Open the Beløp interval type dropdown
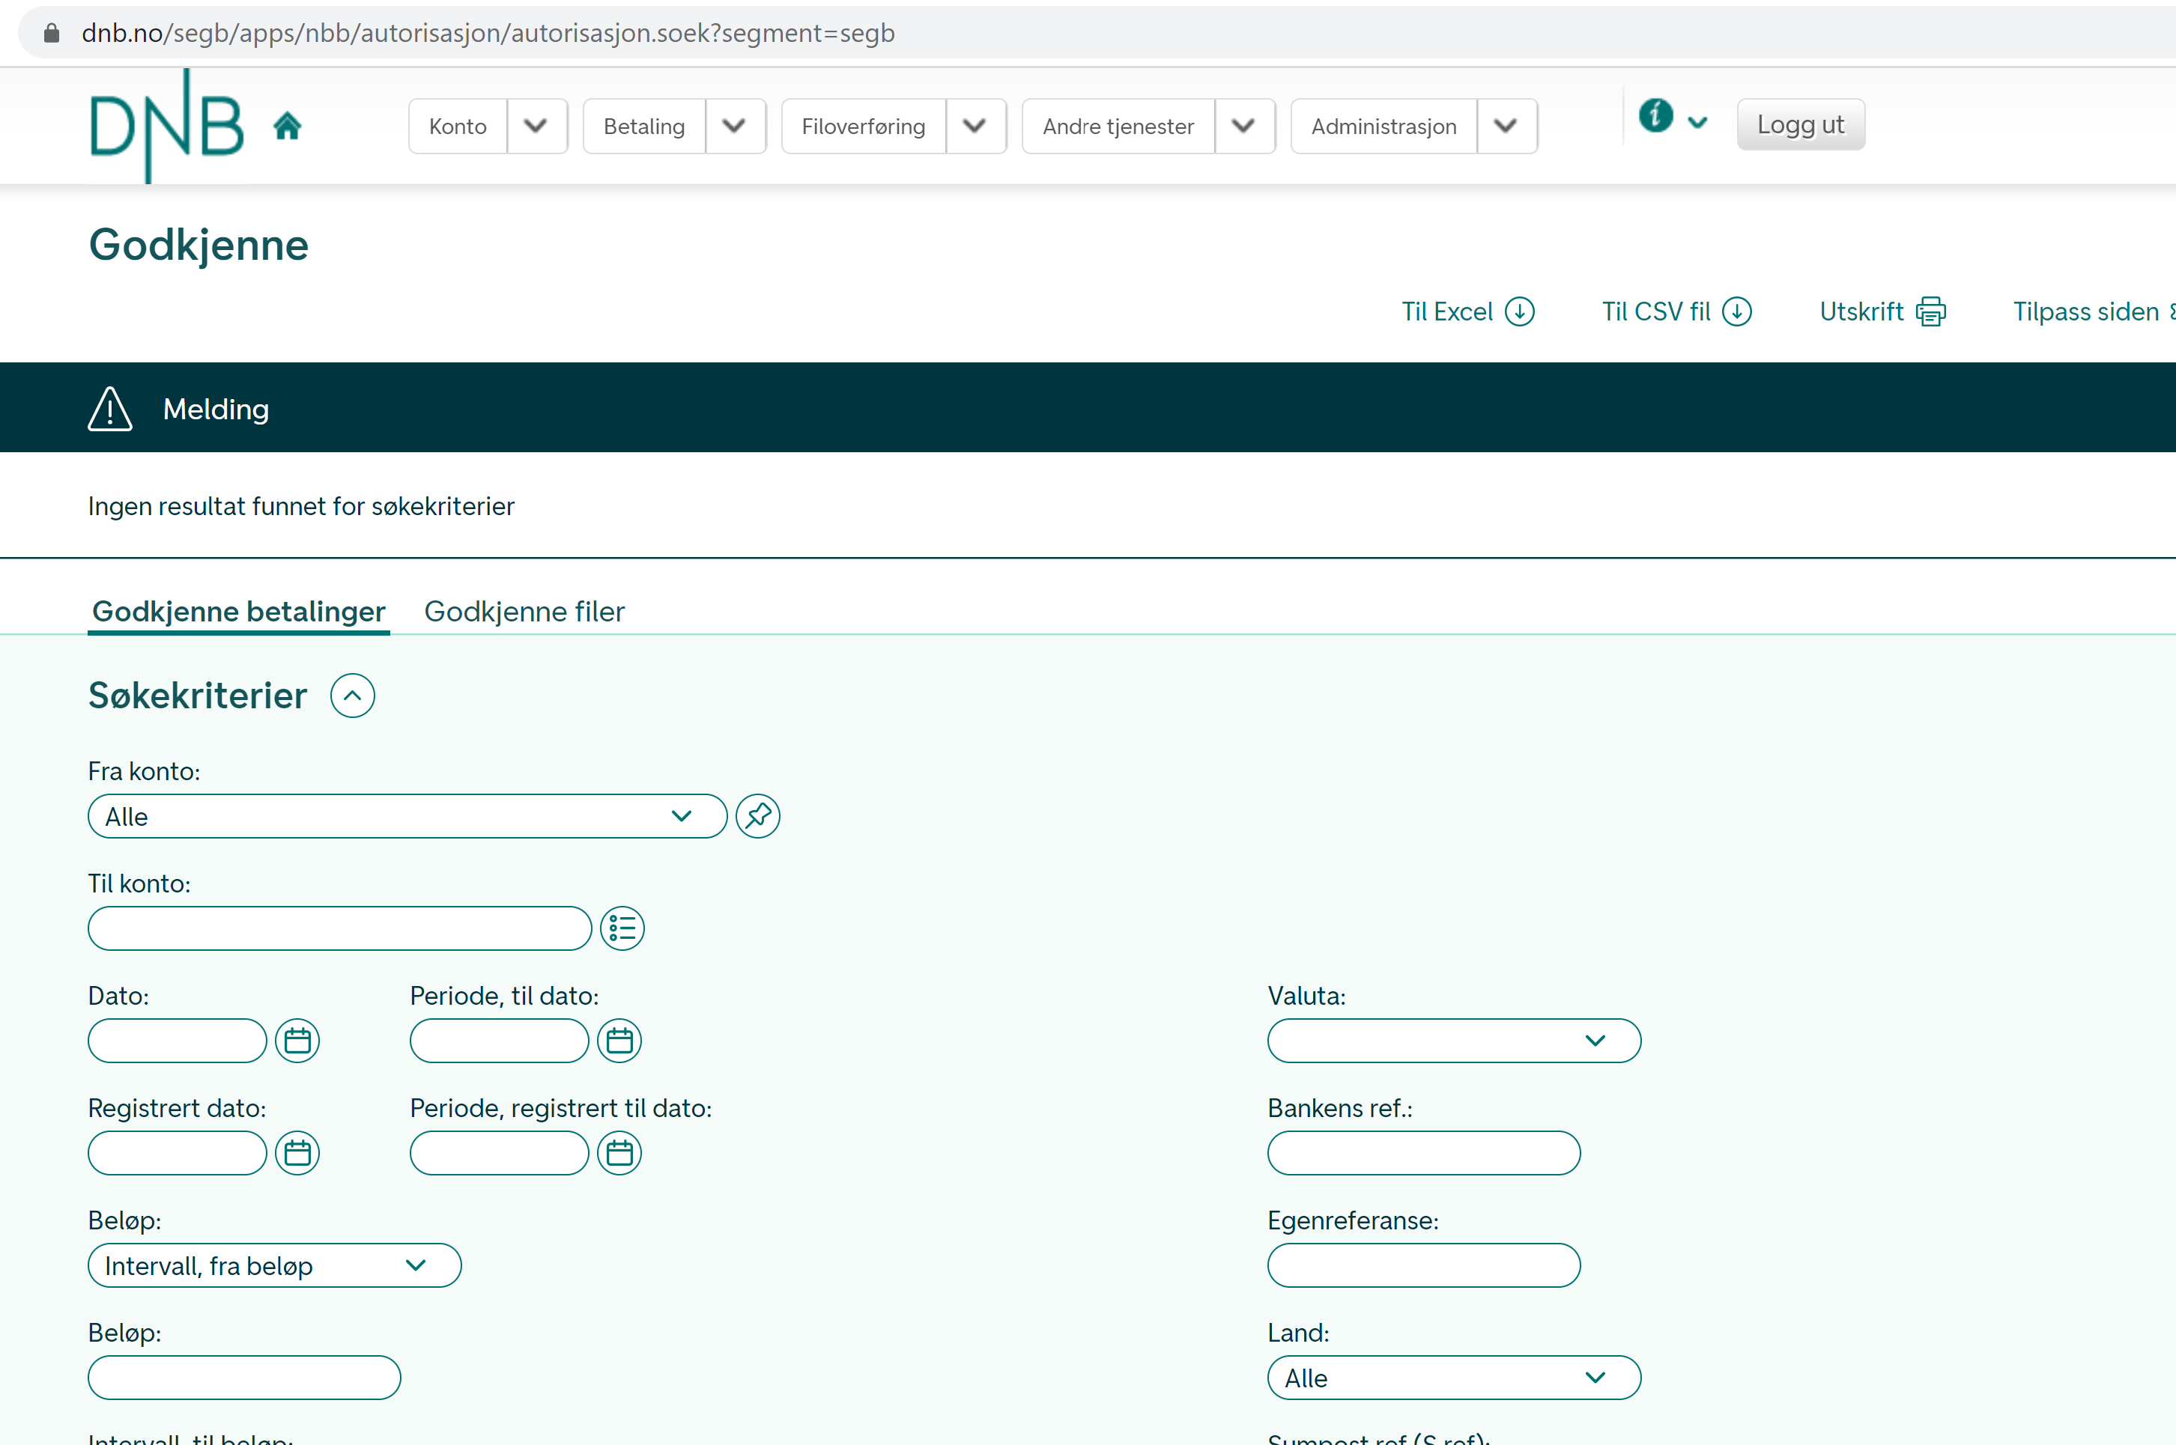 (x=274, y=1265)
